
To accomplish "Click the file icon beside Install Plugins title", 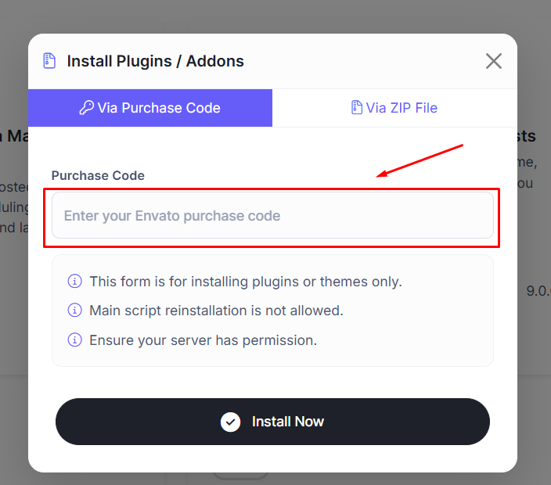I will (49, 61).
